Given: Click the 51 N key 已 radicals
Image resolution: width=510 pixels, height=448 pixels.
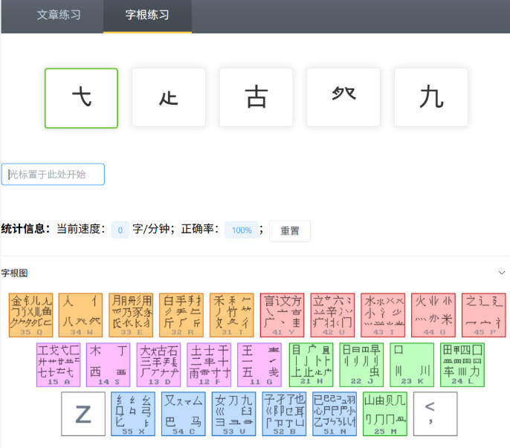Looking at the screenshot, I should (335, 414).
